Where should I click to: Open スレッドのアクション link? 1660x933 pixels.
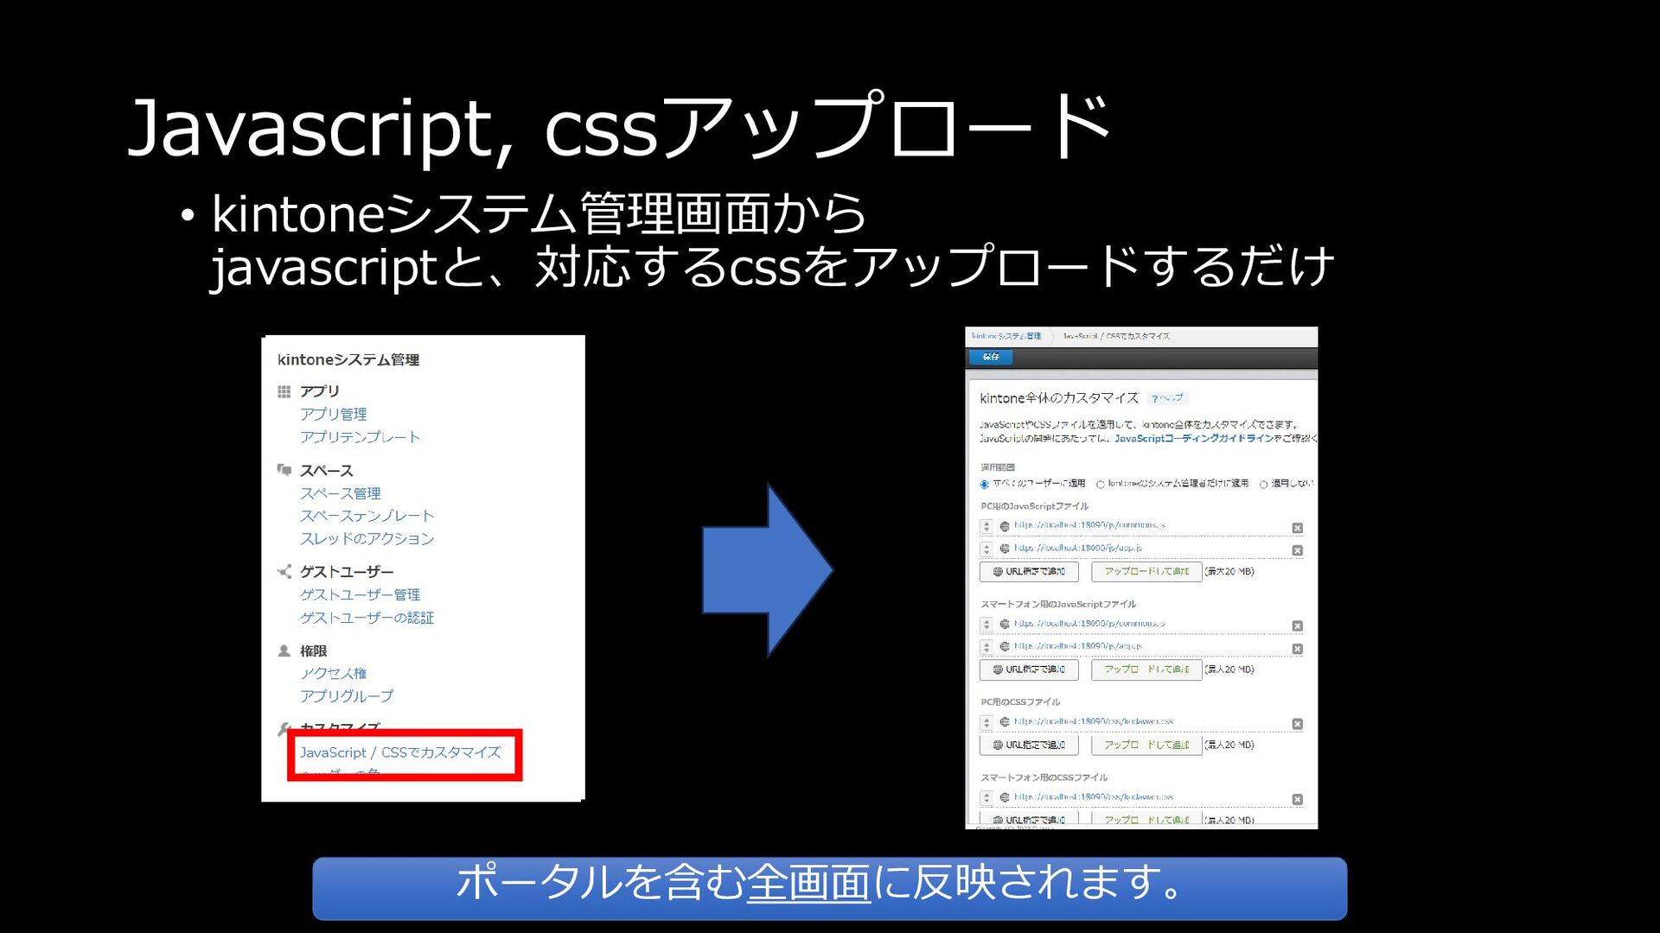tap(367, 539)
